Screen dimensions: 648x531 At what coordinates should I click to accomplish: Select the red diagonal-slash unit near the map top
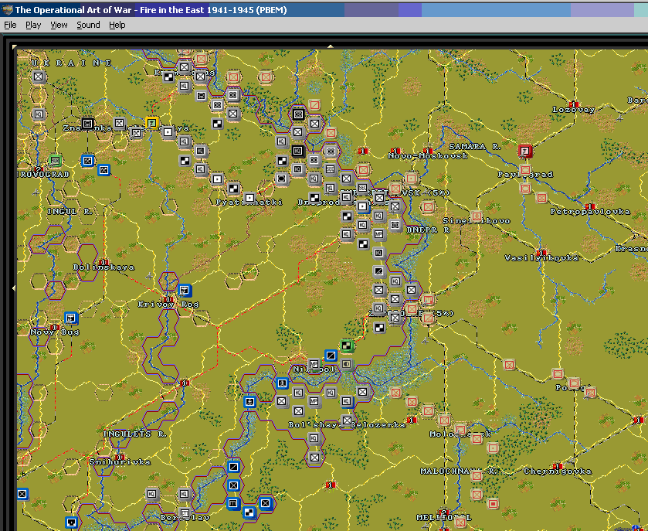[x=314, y=105]
